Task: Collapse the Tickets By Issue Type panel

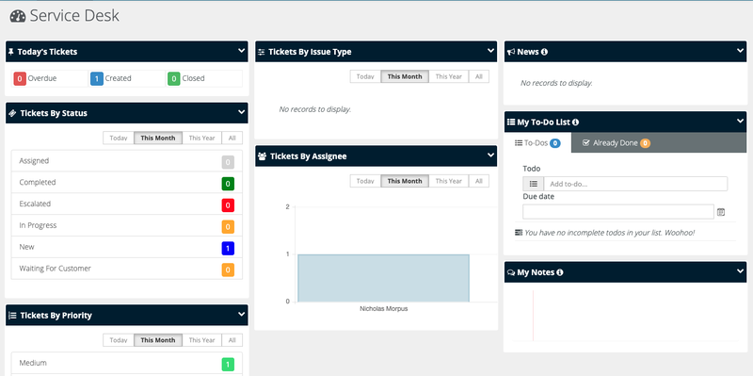Action: (490, 51)
